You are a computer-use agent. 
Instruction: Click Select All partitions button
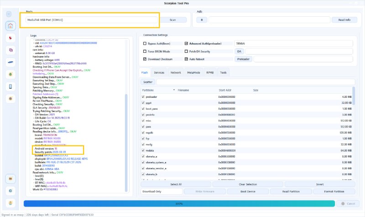pyautogui.click(x=176, y=184)
